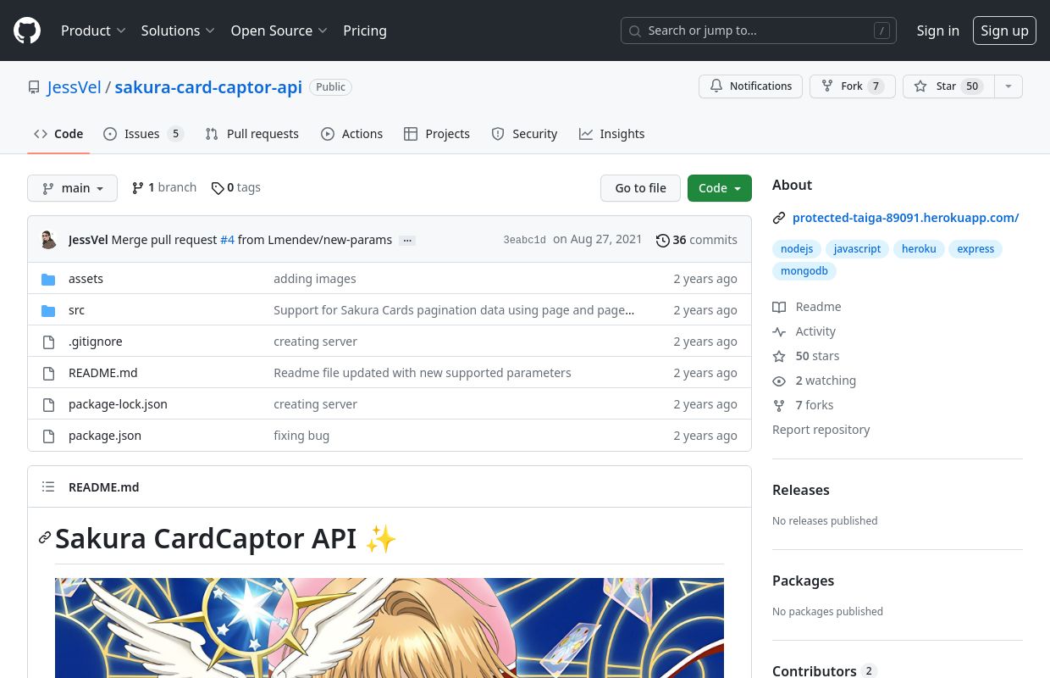Expand the Solutions dropdown
This screenshot has height=678, width=1050.
point(178,31)
